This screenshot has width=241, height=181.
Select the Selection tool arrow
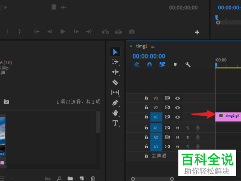click(x=115, y=52)
